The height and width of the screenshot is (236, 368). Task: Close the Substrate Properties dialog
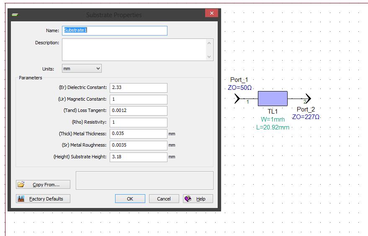pyautogui.click(x=212, y=13)
